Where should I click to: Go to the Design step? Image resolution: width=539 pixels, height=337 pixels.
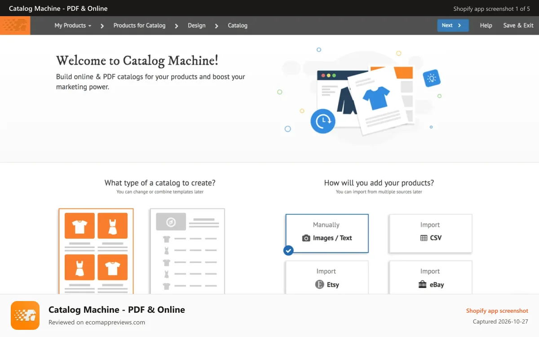pos(197,26)
